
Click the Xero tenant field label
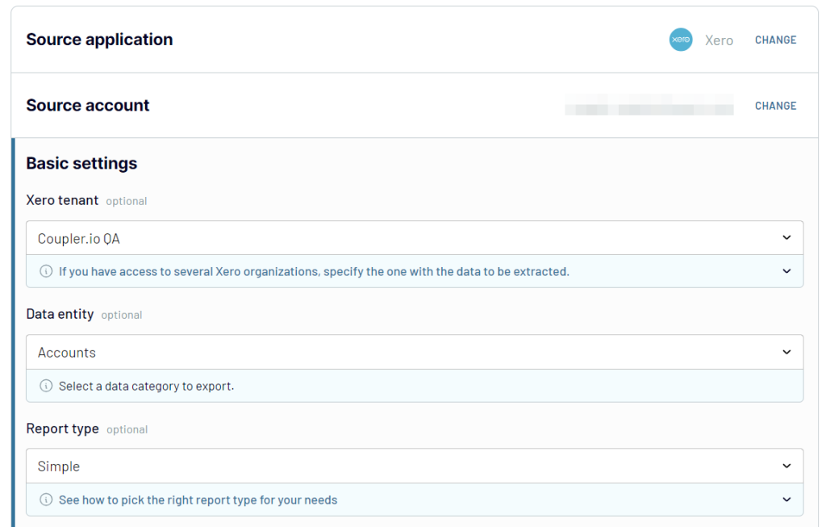(x=62, y=200)
